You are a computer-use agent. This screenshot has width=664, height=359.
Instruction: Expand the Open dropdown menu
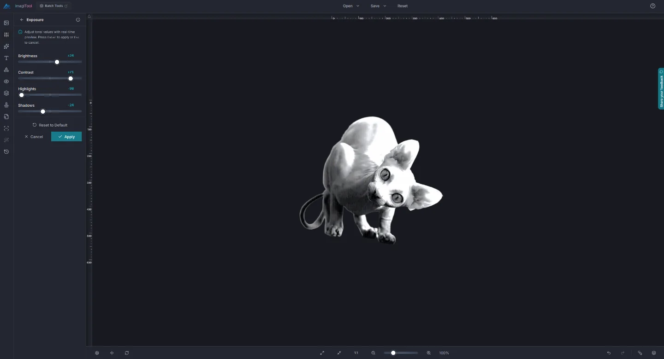351,6
